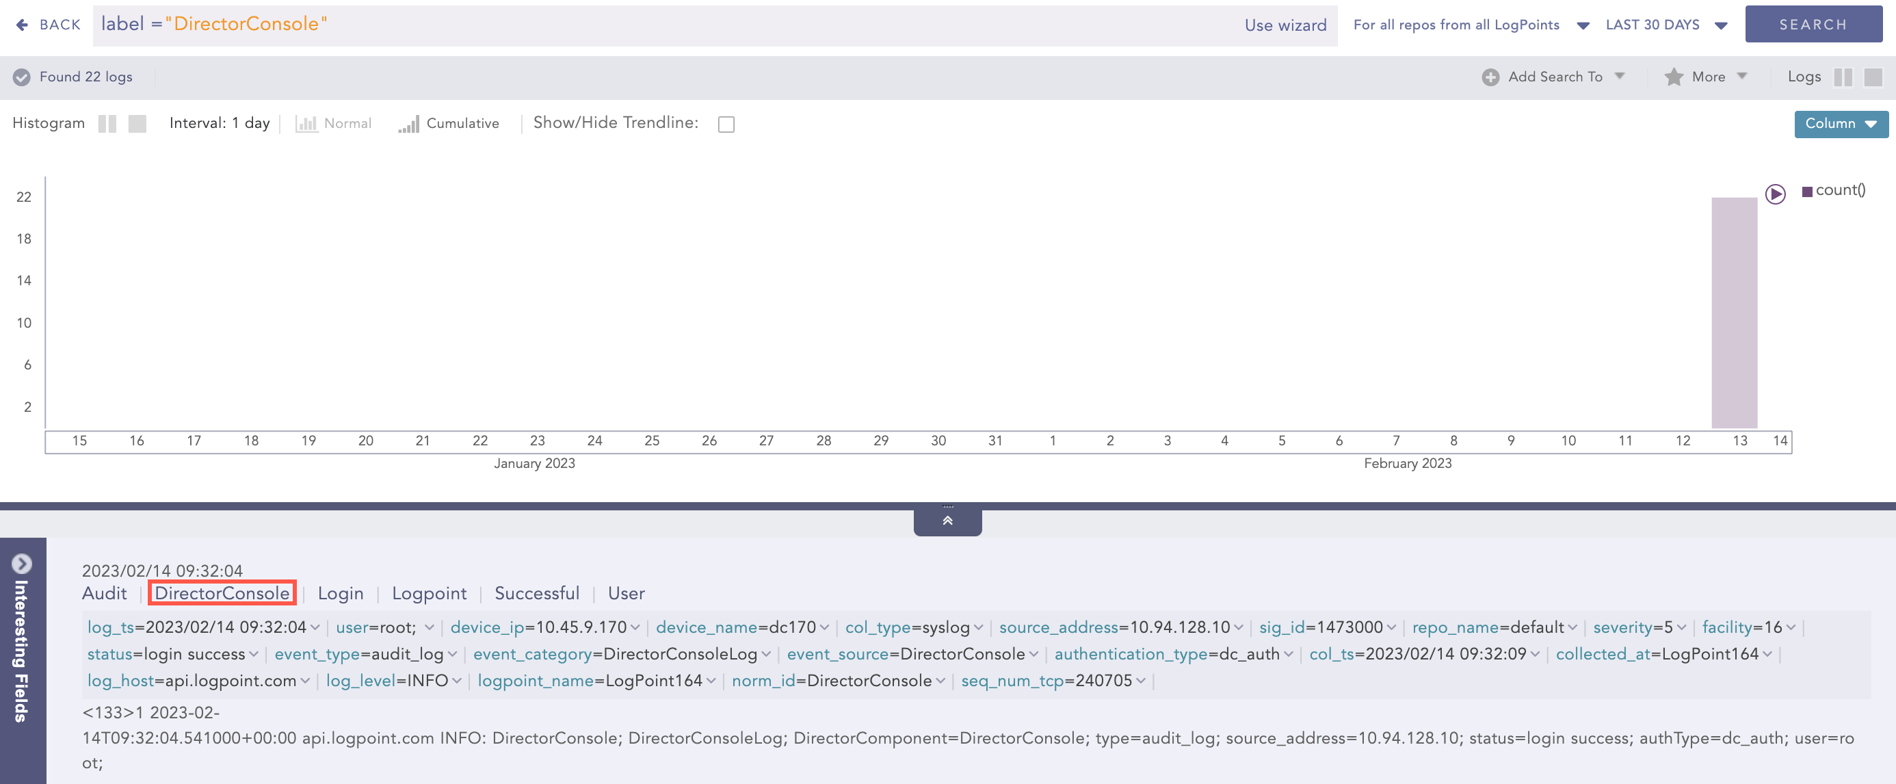Viewport: 1896px width, 784px height.
Task: Toggle the split Histogram layout icon
Action: pyautogui.click(x=107, y=123)
